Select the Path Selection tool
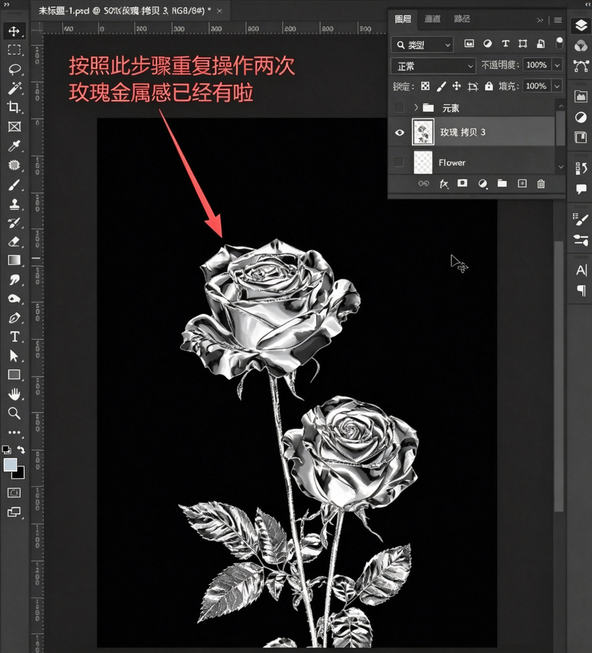 pos(14,356)
